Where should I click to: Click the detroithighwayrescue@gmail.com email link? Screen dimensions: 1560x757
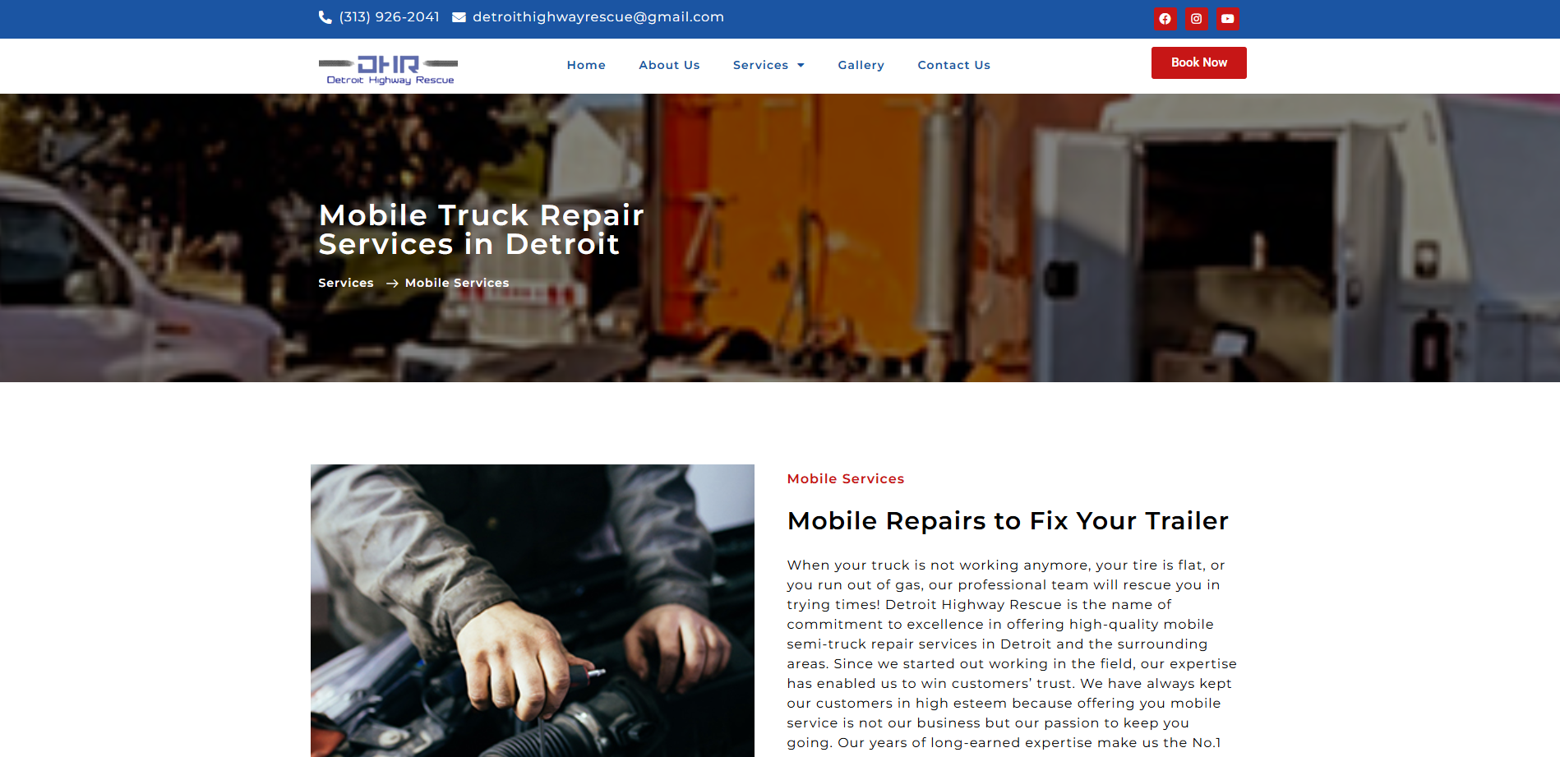[x=598, y=17]
